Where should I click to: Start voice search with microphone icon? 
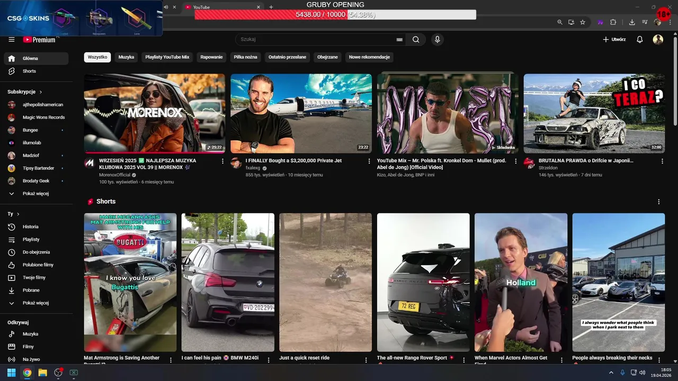pyautogui.click(x=437, y=39)
